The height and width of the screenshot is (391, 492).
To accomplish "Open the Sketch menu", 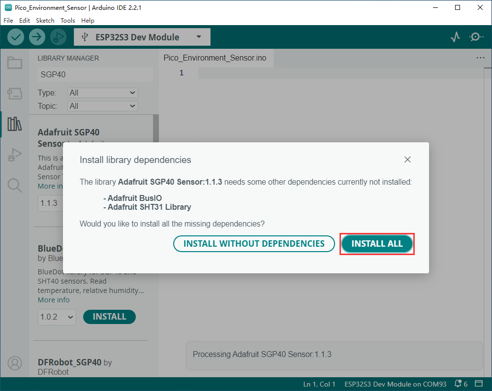I will (45, 20).
